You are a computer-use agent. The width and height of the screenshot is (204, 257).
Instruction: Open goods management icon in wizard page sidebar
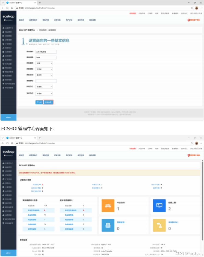(x=3, y=32)
